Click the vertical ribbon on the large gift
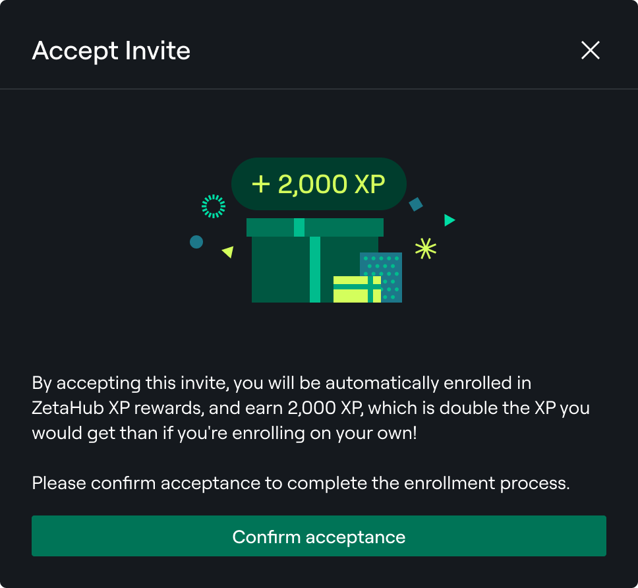Image resolution: width=638 pixels, height=588 pixels. (x=315, y=269)
